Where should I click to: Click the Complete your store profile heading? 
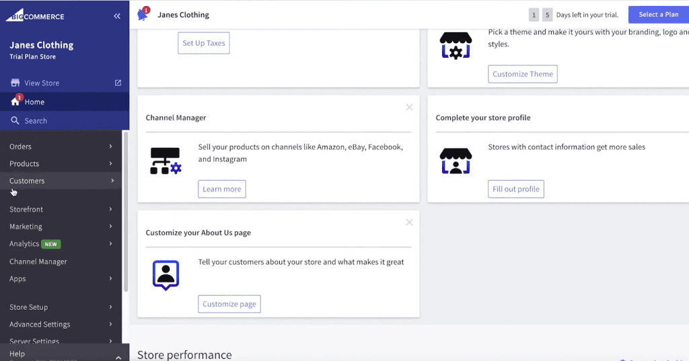[x=483, y=117]
